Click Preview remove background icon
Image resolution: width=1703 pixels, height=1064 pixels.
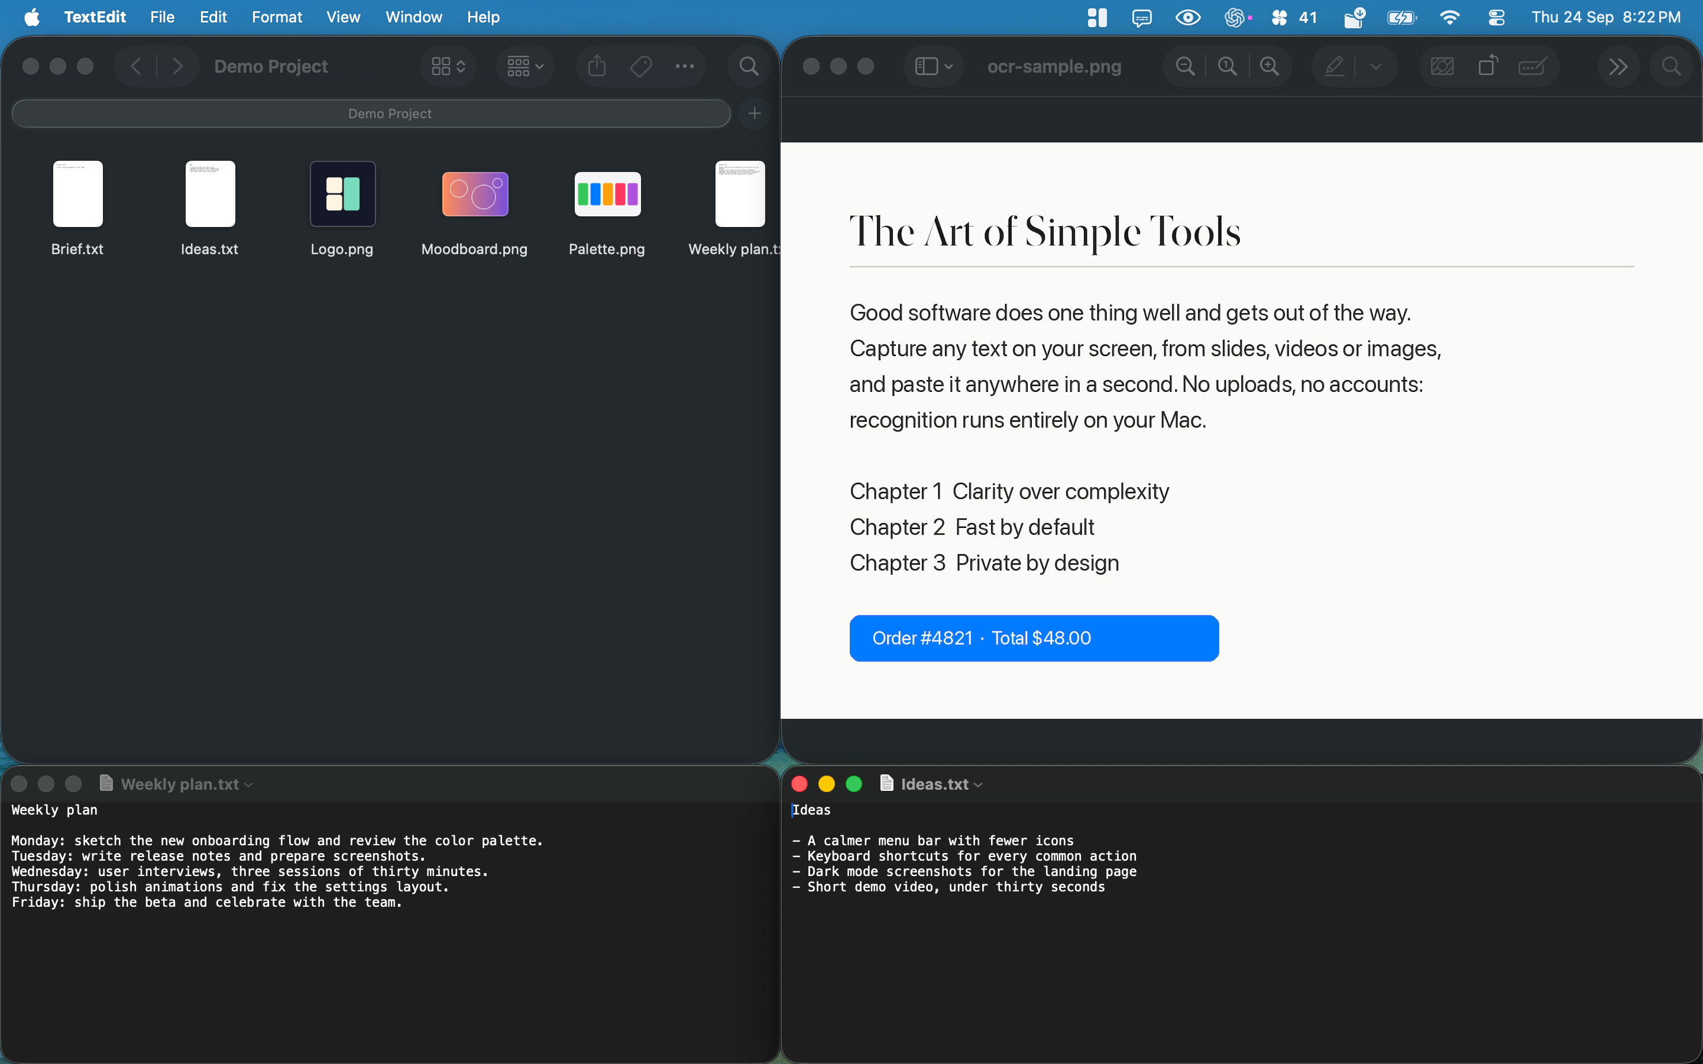point(1442,66)
